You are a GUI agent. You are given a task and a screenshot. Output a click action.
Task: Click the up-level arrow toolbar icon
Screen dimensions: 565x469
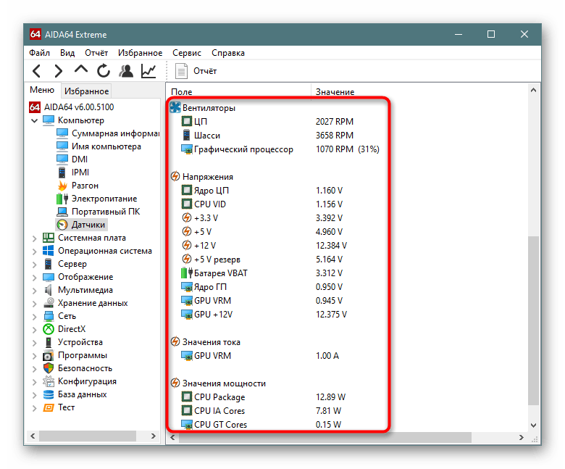point(80,69)
